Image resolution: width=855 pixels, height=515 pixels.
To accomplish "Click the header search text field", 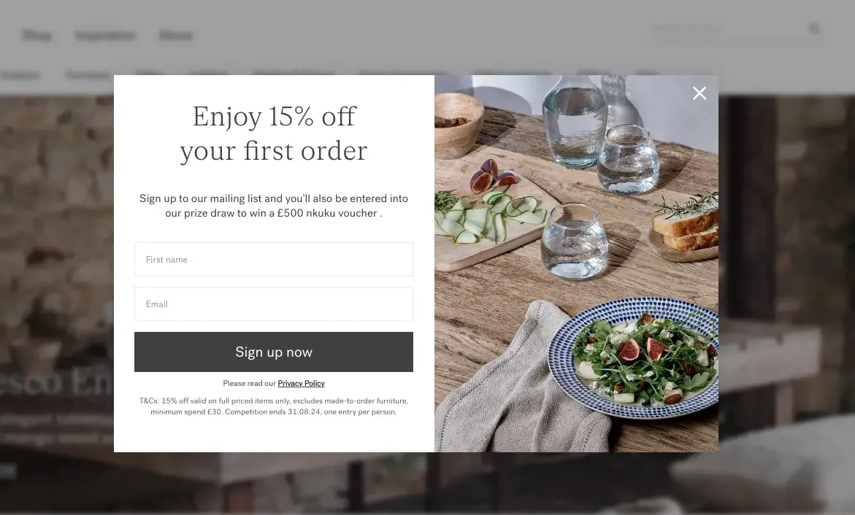I will pyautogui.click(x=725, y=29).
